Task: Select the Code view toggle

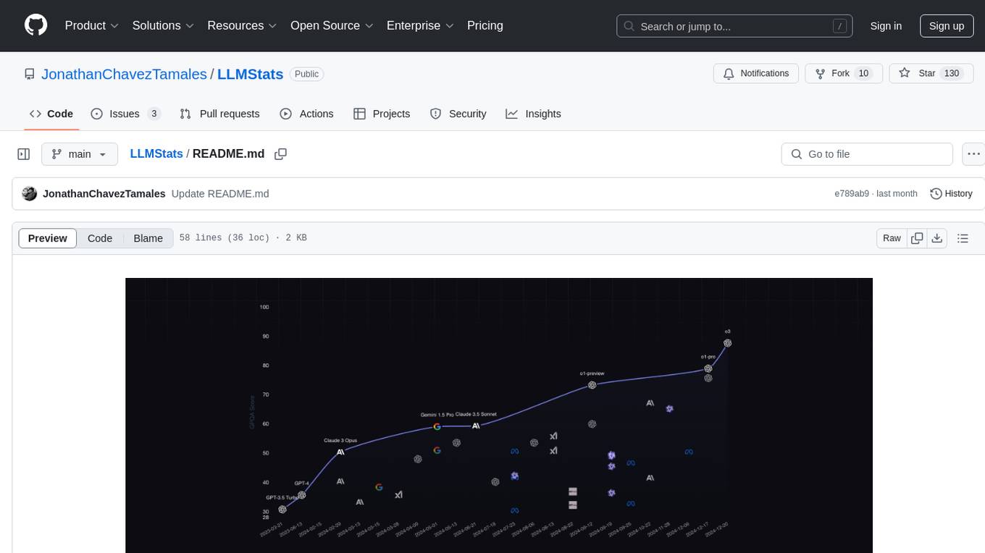Action: 100,238
